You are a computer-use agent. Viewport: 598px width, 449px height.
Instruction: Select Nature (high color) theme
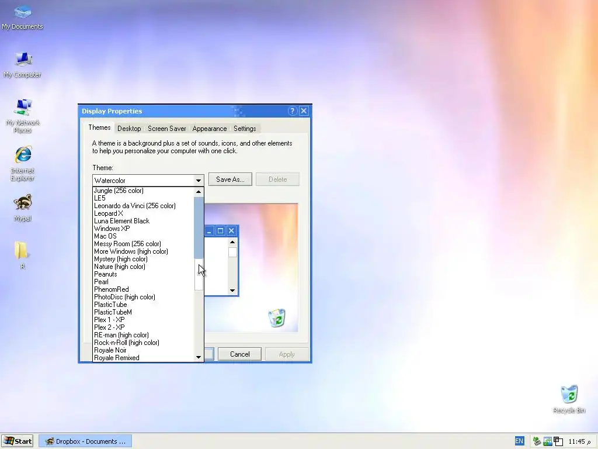[x=144, y=267]
